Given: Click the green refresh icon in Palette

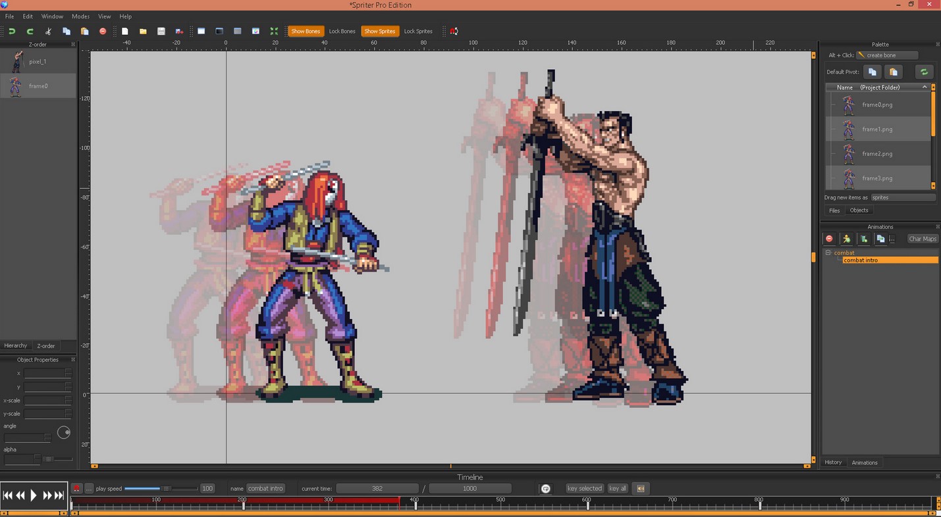Looking at the screenshot, I should pos(924,72).
